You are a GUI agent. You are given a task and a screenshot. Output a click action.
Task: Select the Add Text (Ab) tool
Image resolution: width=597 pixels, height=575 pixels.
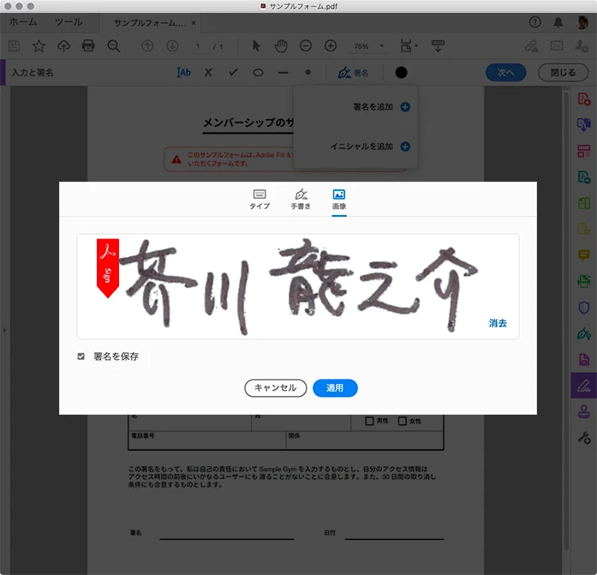[x=183, y=73]
